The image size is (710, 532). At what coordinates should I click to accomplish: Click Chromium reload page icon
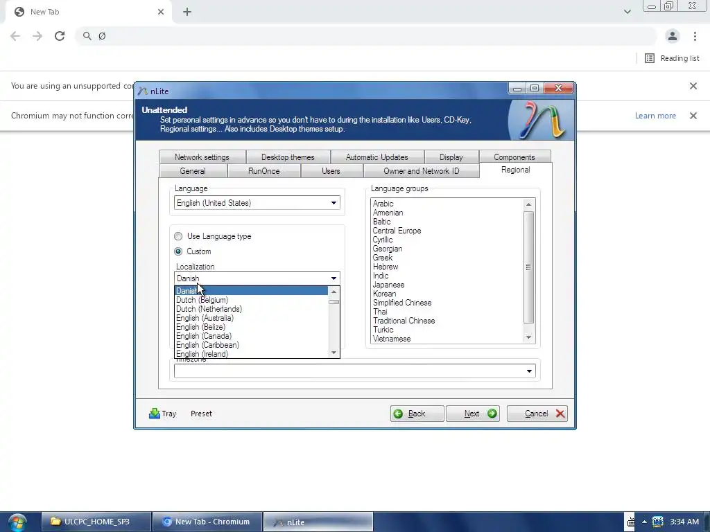(x=60, y=36)
